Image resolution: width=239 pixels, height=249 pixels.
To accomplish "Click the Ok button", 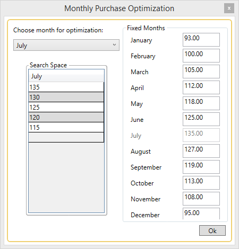I will click(212, 230).
